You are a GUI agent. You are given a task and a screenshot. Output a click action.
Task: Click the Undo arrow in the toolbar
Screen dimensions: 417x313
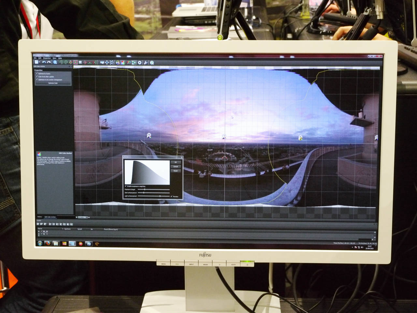tap(44, 62)
